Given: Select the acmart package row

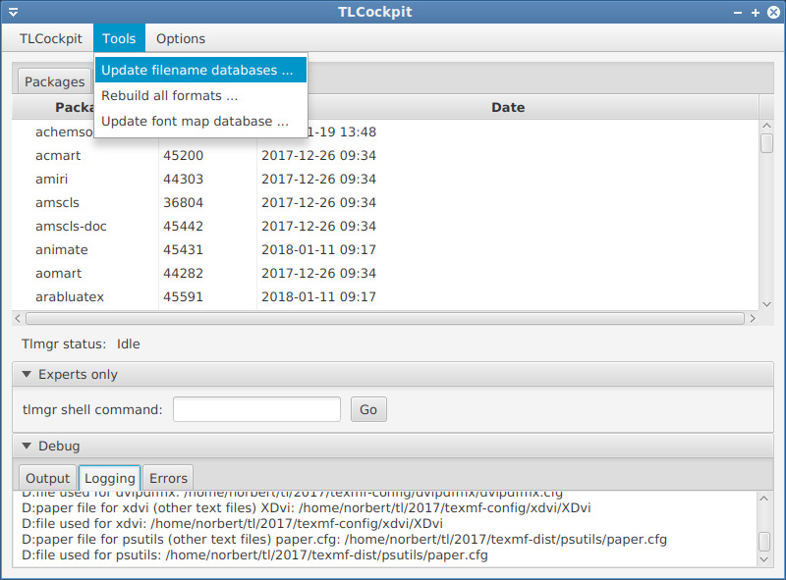Looking at the screenshot, I should (58, 155).
